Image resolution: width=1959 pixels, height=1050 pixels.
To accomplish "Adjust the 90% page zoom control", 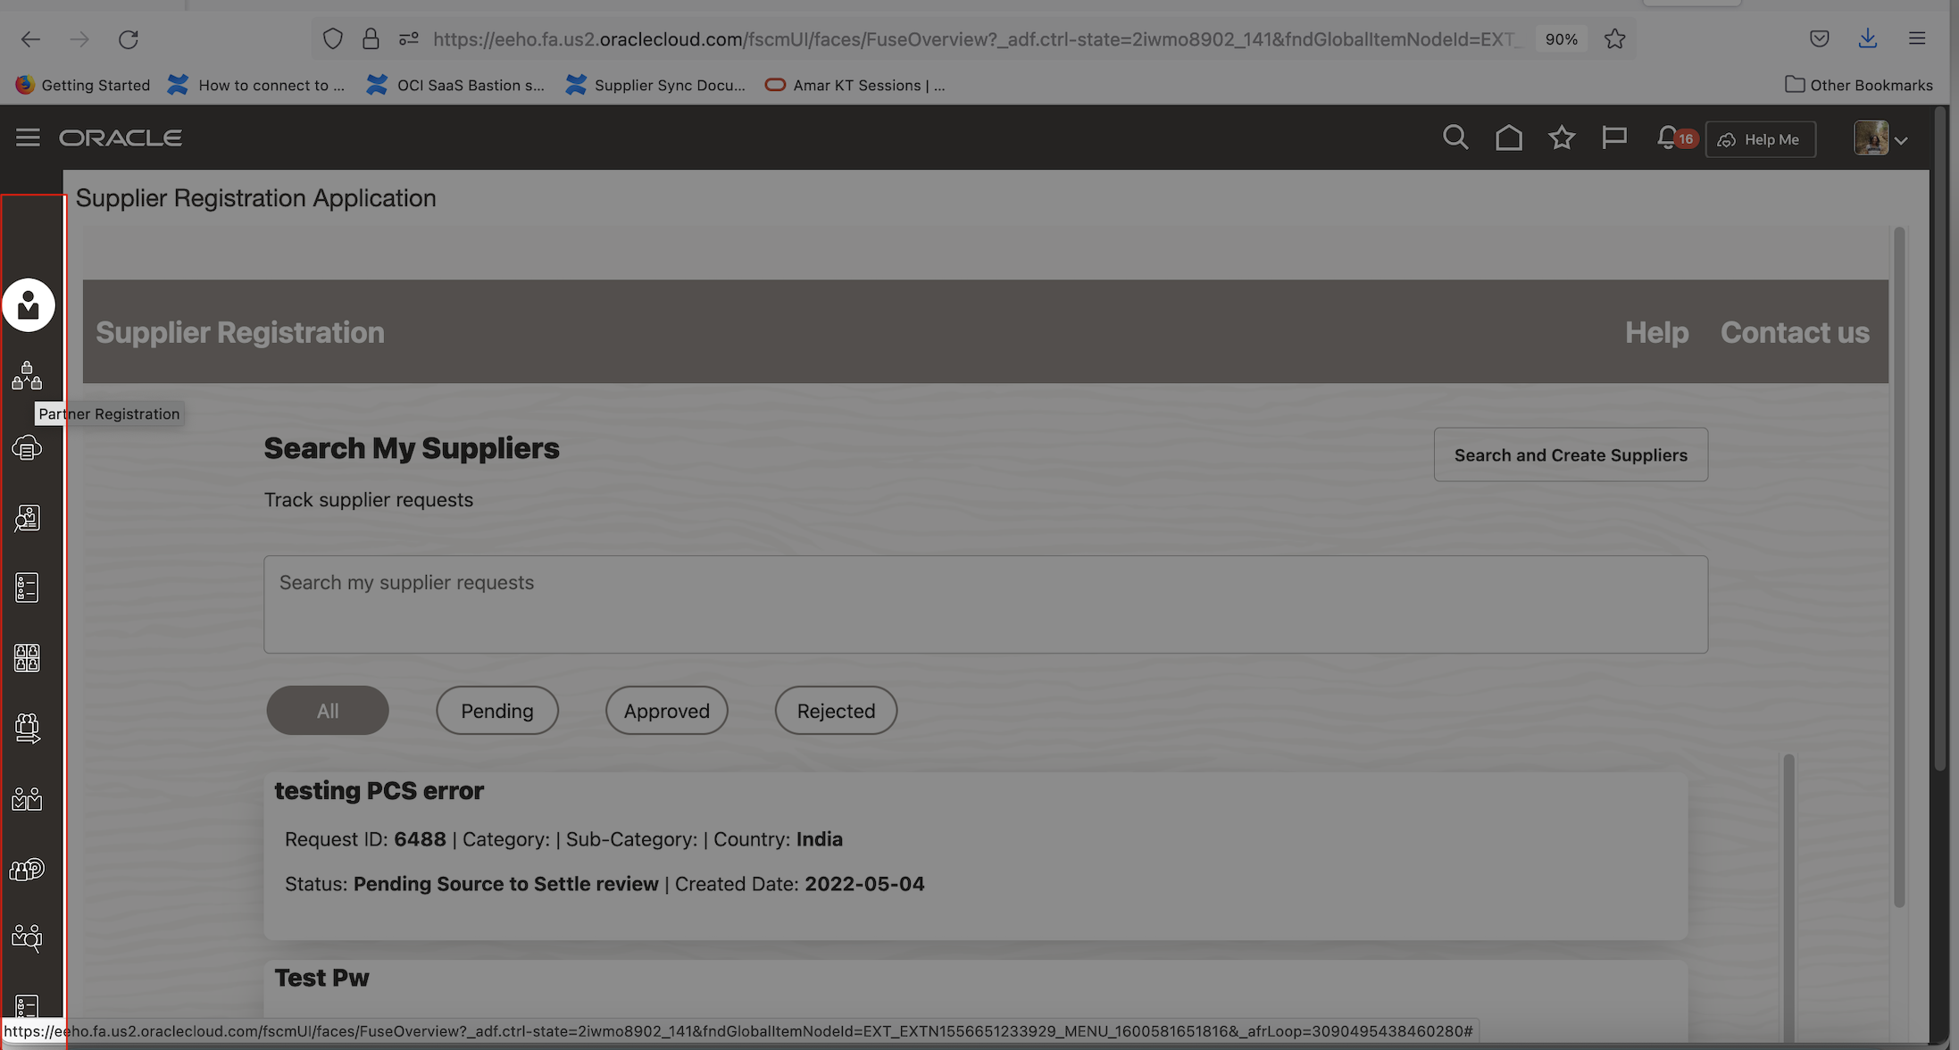I will 1561,38.
